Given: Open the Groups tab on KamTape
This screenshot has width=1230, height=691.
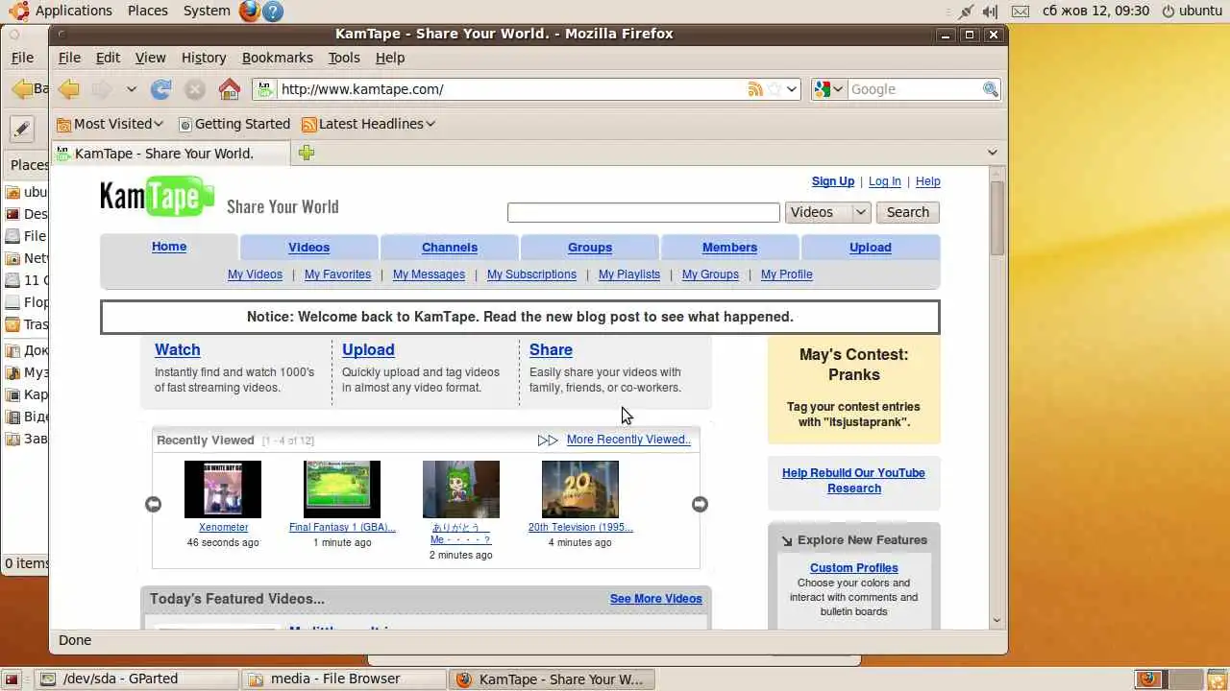Looking at the screenshot, I should point(590,247).
